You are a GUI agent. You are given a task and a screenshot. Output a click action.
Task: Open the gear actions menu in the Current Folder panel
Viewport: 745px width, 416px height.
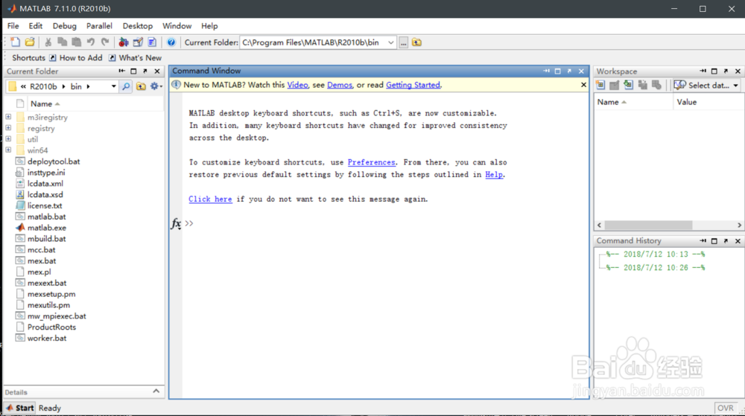point(156,86)
